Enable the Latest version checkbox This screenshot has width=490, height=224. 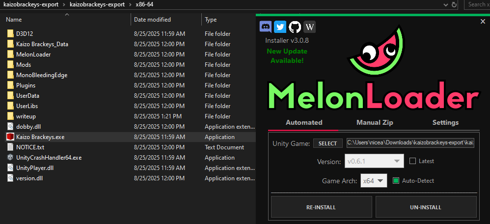[413, 161]
